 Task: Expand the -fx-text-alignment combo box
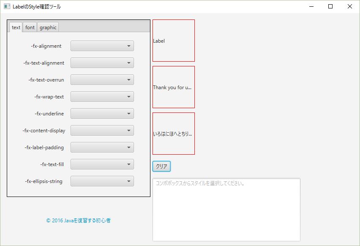tap(102, 63)
